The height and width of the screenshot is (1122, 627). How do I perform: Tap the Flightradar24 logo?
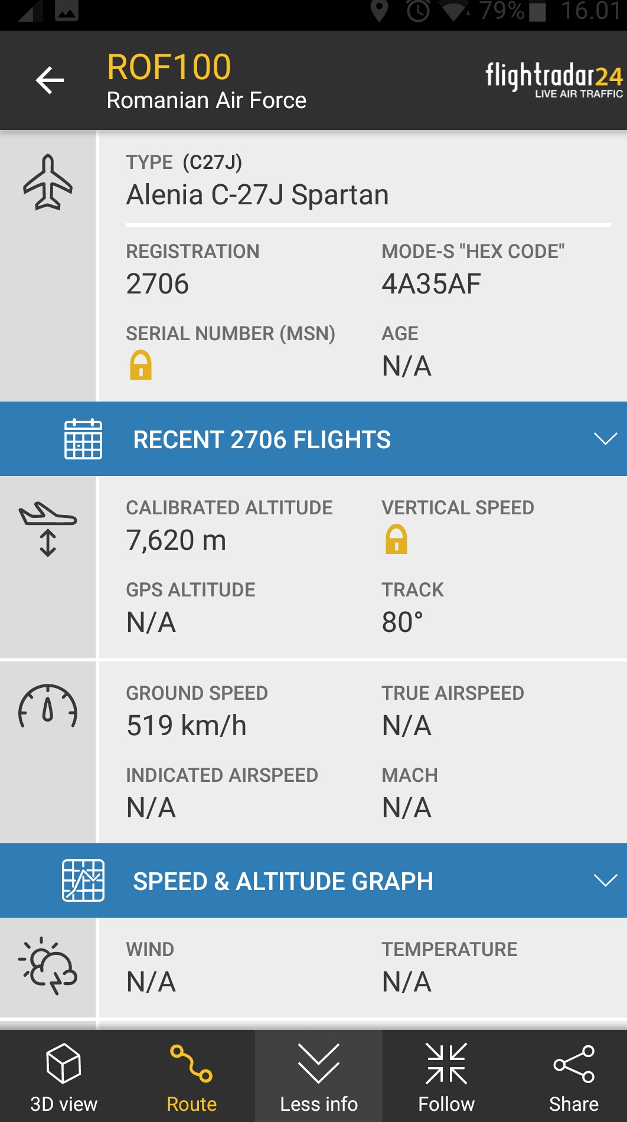tap(553, 80)
